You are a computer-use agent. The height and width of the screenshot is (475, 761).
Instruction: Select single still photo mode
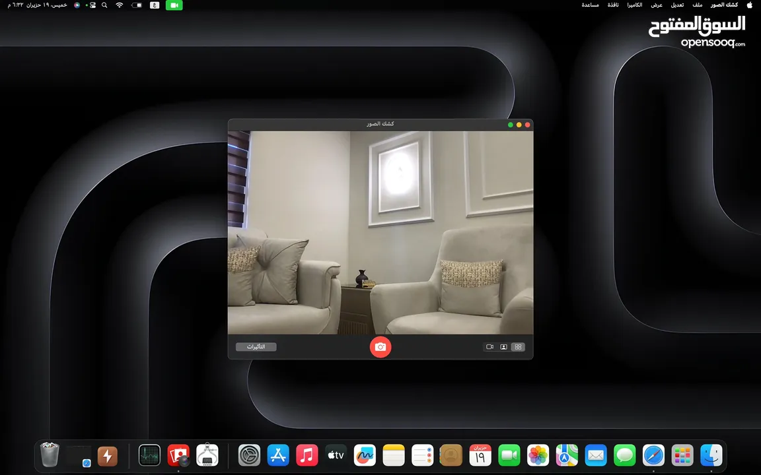(x=504, y=347)
